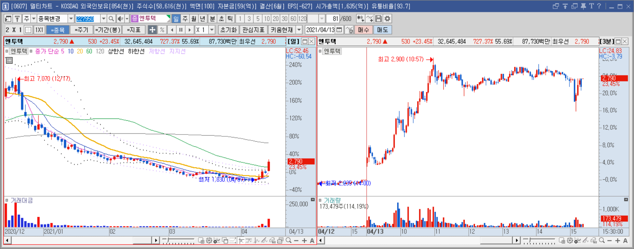This screenshot has width=634, height=249.
Task: Click magnifier zoom icon under left chart
Action: pyautogui.click(x=288, y=240)
